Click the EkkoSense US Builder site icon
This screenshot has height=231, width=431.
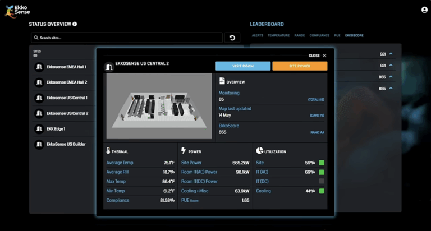pos(39,144)
